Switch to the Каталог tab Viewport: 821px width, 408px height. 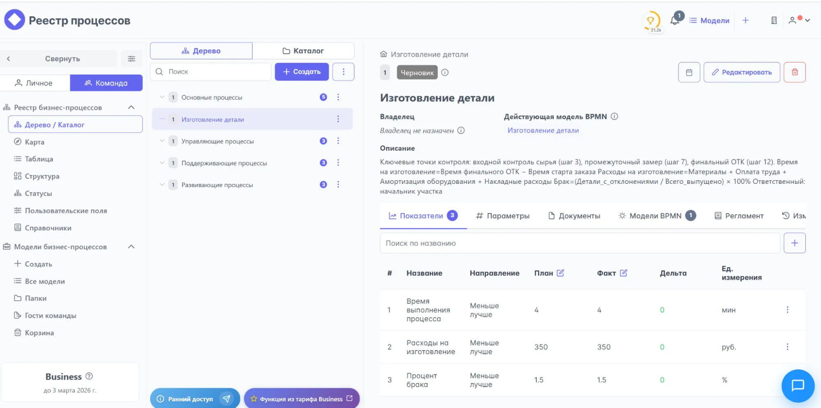click(303, 51)
